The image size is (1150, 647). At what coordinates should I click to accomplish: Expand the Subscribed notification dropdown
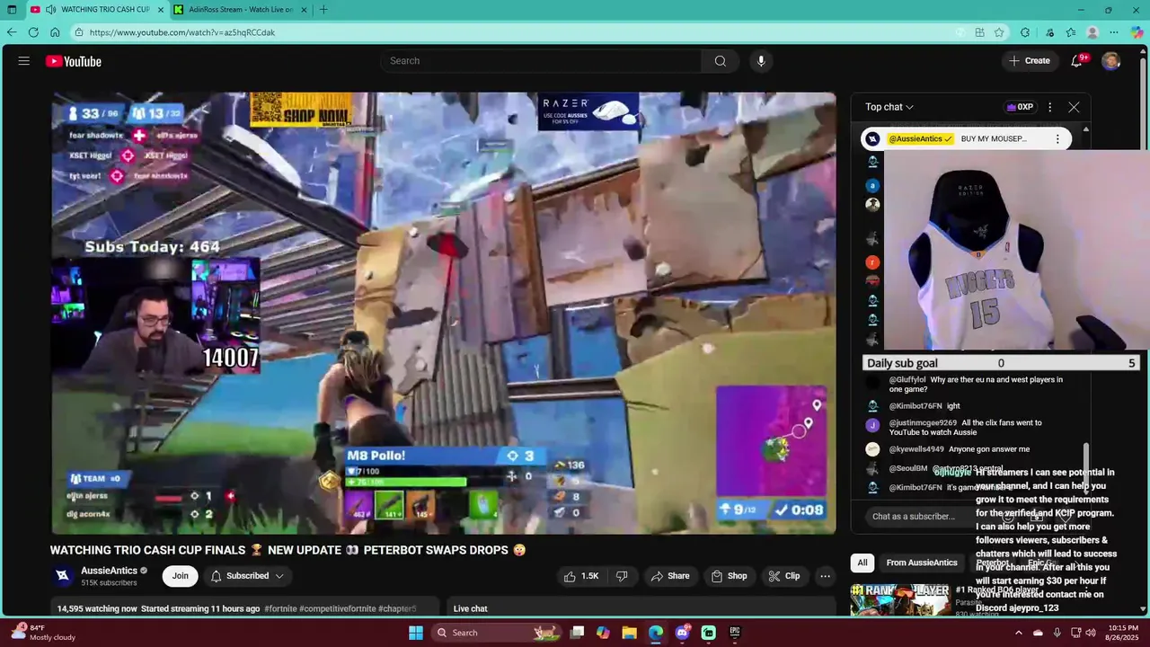247,576
